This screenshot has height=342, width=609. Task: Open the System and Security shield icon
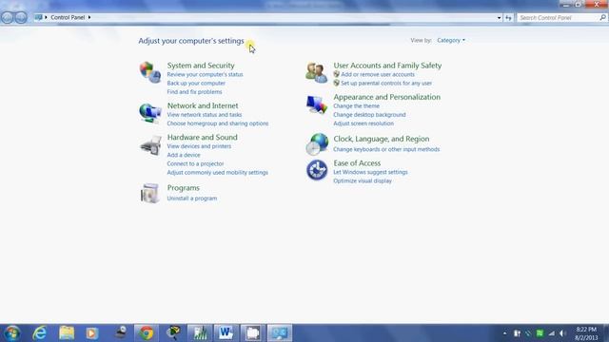click(x=150, y=72)
